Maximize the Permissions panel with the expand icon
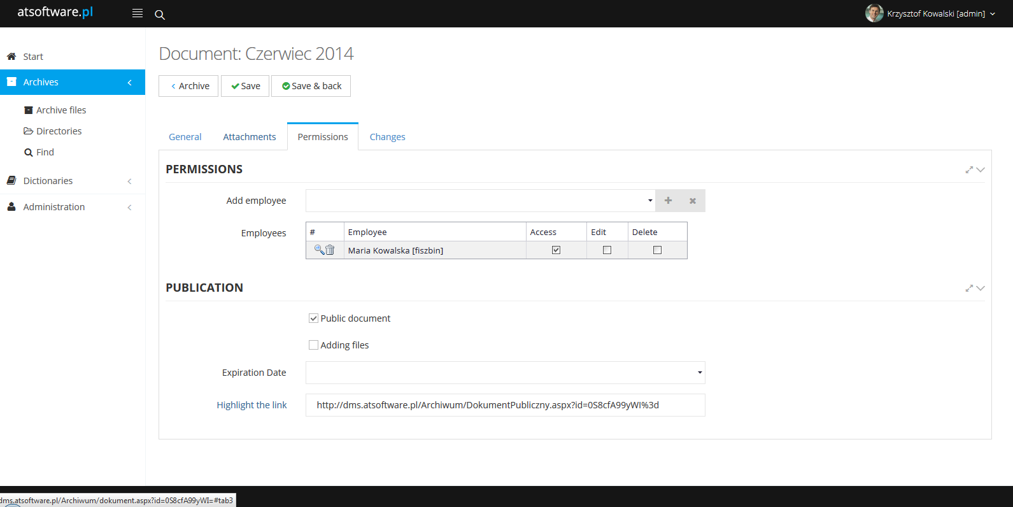This screenshot has width=1013, height=507. 969,169
